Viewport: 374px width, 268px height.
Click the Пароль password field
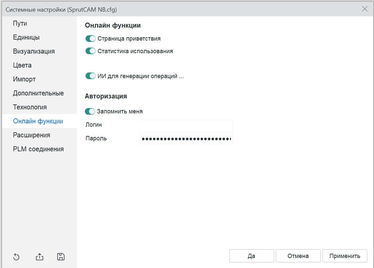point(186,139)
